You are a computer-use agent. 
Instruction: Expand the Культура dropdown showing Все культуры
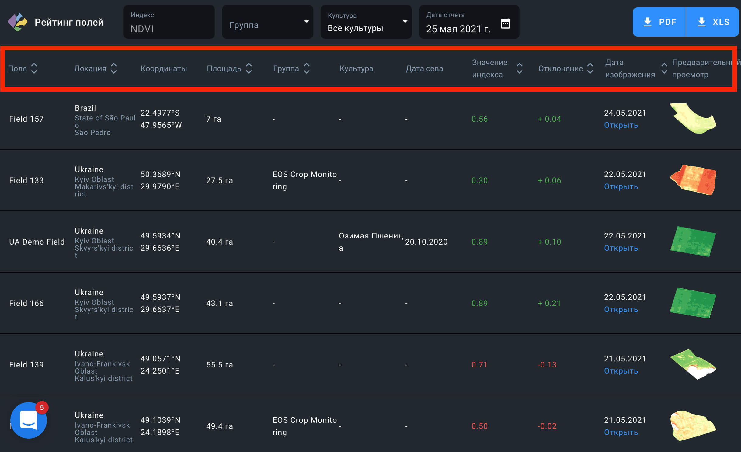point(366,22)
